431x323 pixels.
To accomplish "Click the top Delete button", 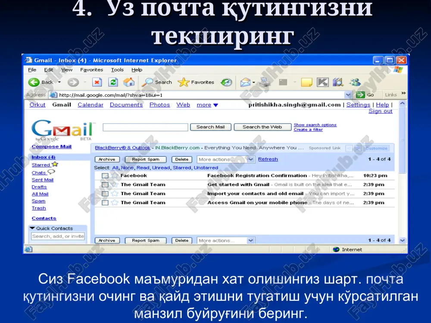I will pos(182,159).
